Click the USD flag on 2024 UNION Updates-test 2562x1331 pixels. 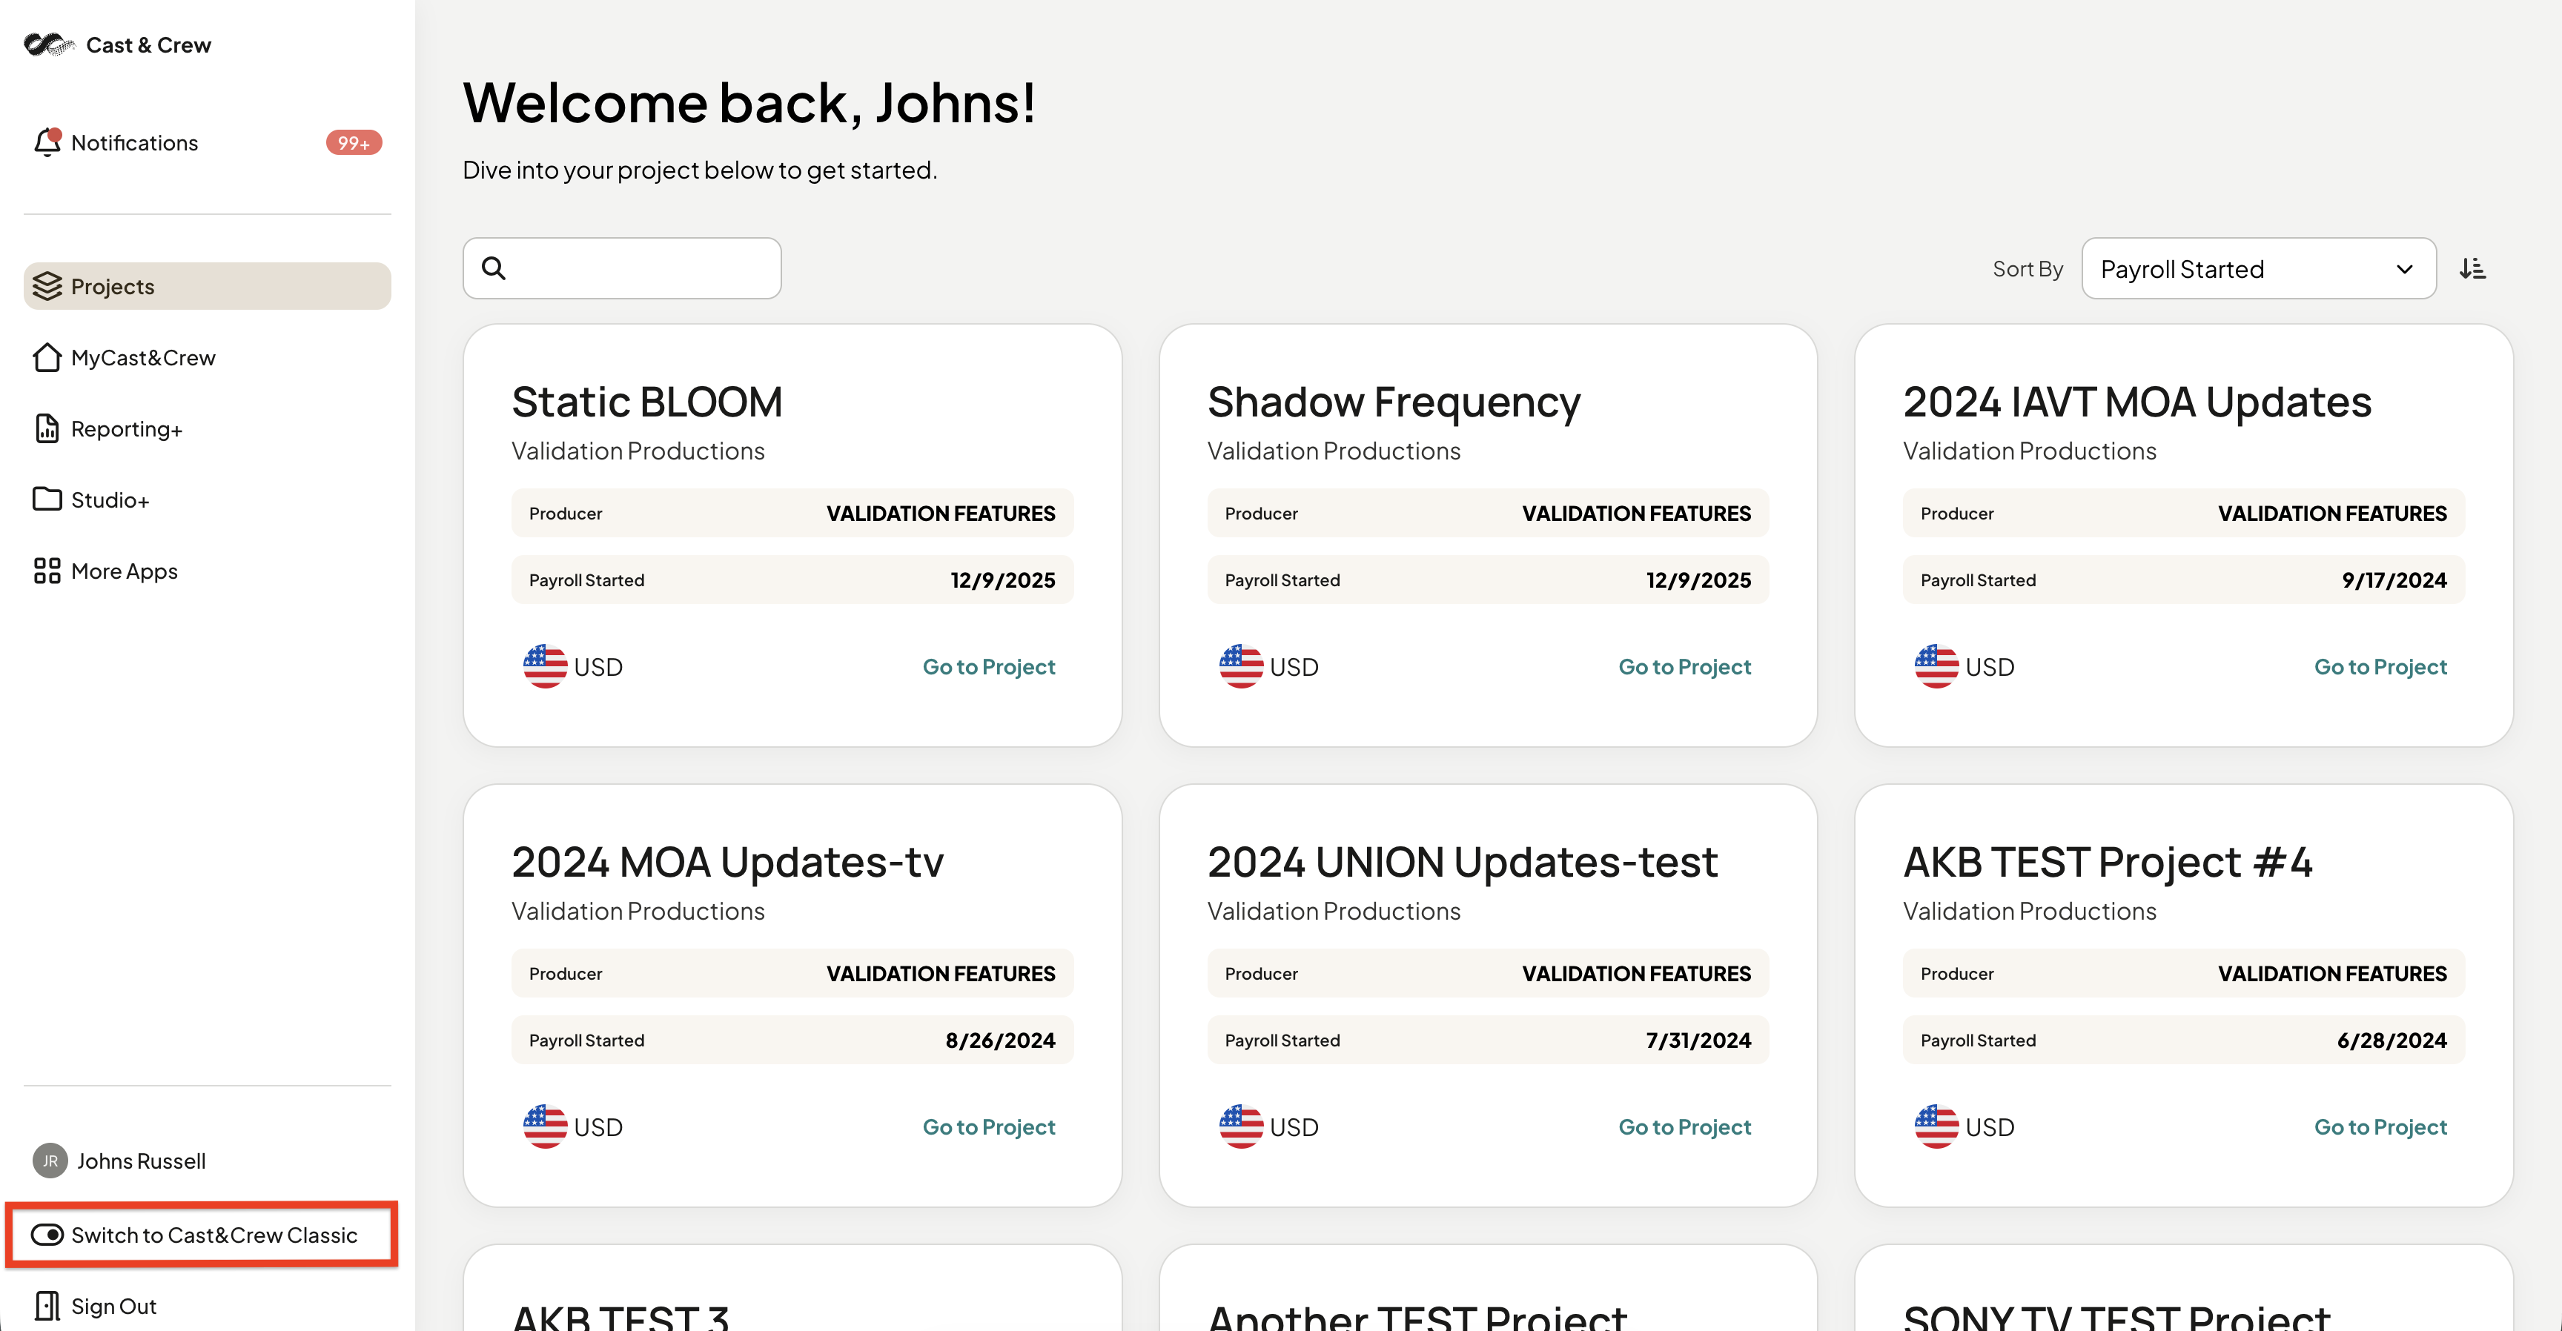click(1241, 1126)
